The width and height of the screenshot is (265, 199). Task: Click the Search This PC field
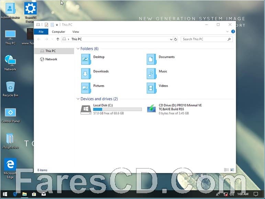click(207, 39)
